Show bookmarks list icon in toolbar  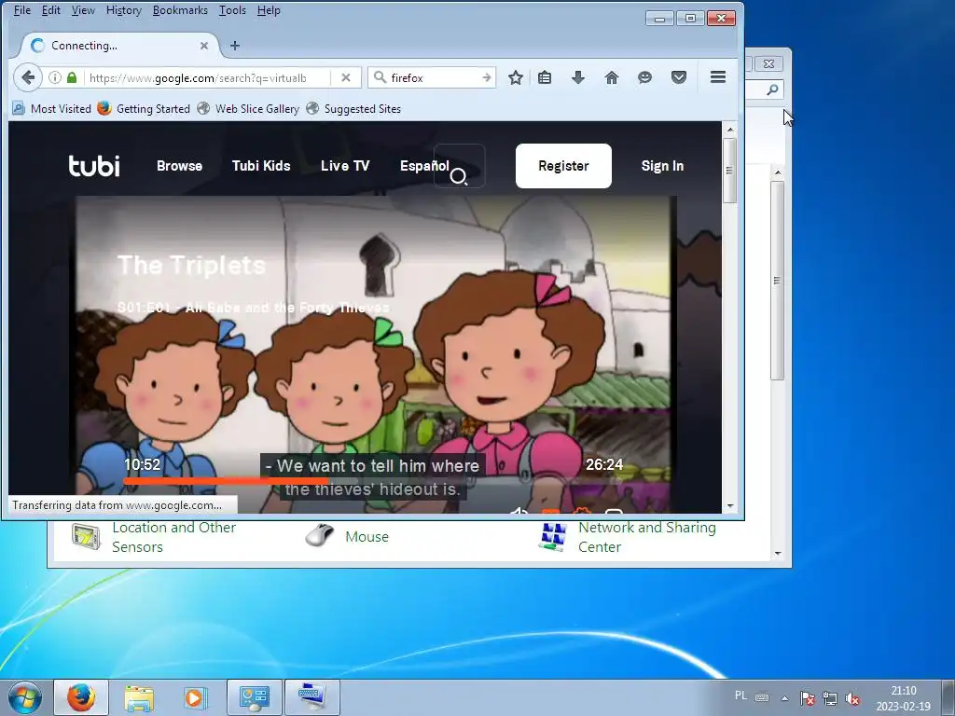[545, 77]
